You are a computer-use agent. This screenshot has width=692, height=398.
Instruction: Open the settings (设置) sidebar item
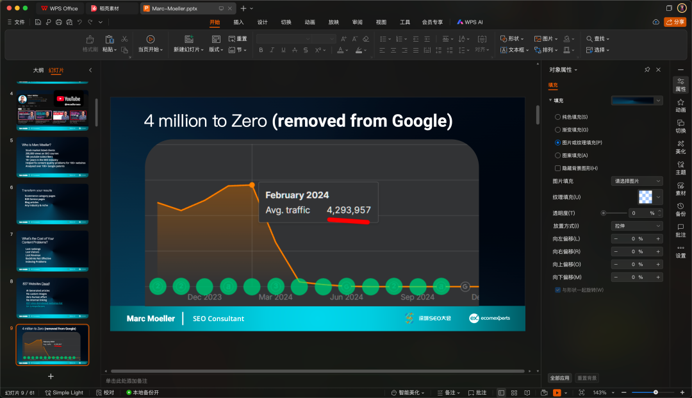click(680, 251)
